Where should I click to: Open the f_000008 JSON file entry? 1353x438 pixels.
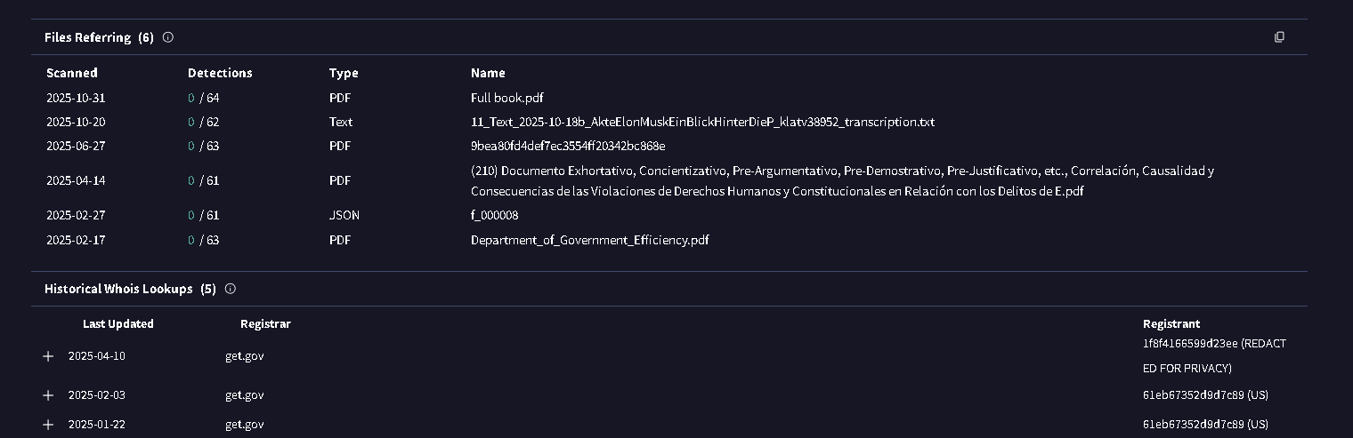pos(494,215)
